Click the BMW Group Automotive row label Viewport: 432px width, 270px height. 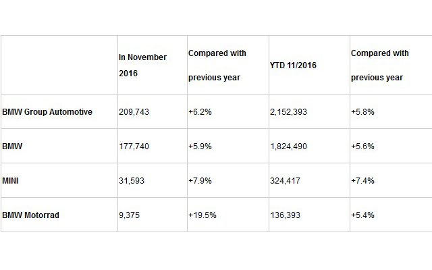click(x=47, y=112)
